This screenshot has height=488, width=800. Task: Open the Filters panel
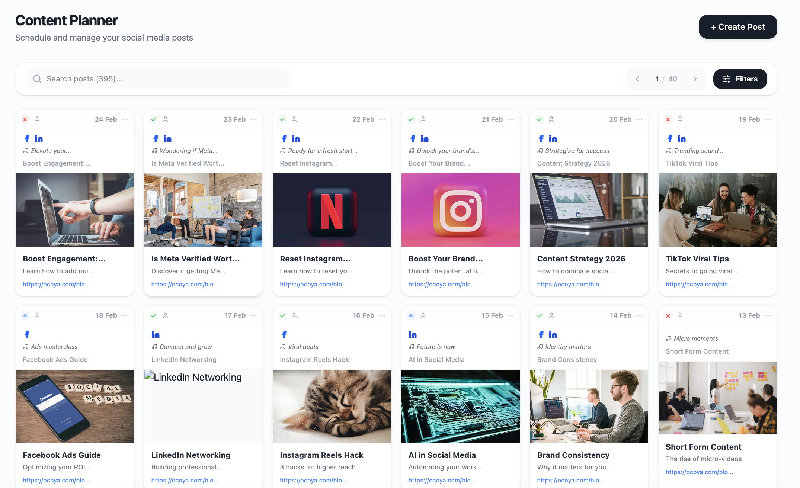click(740, 79)
